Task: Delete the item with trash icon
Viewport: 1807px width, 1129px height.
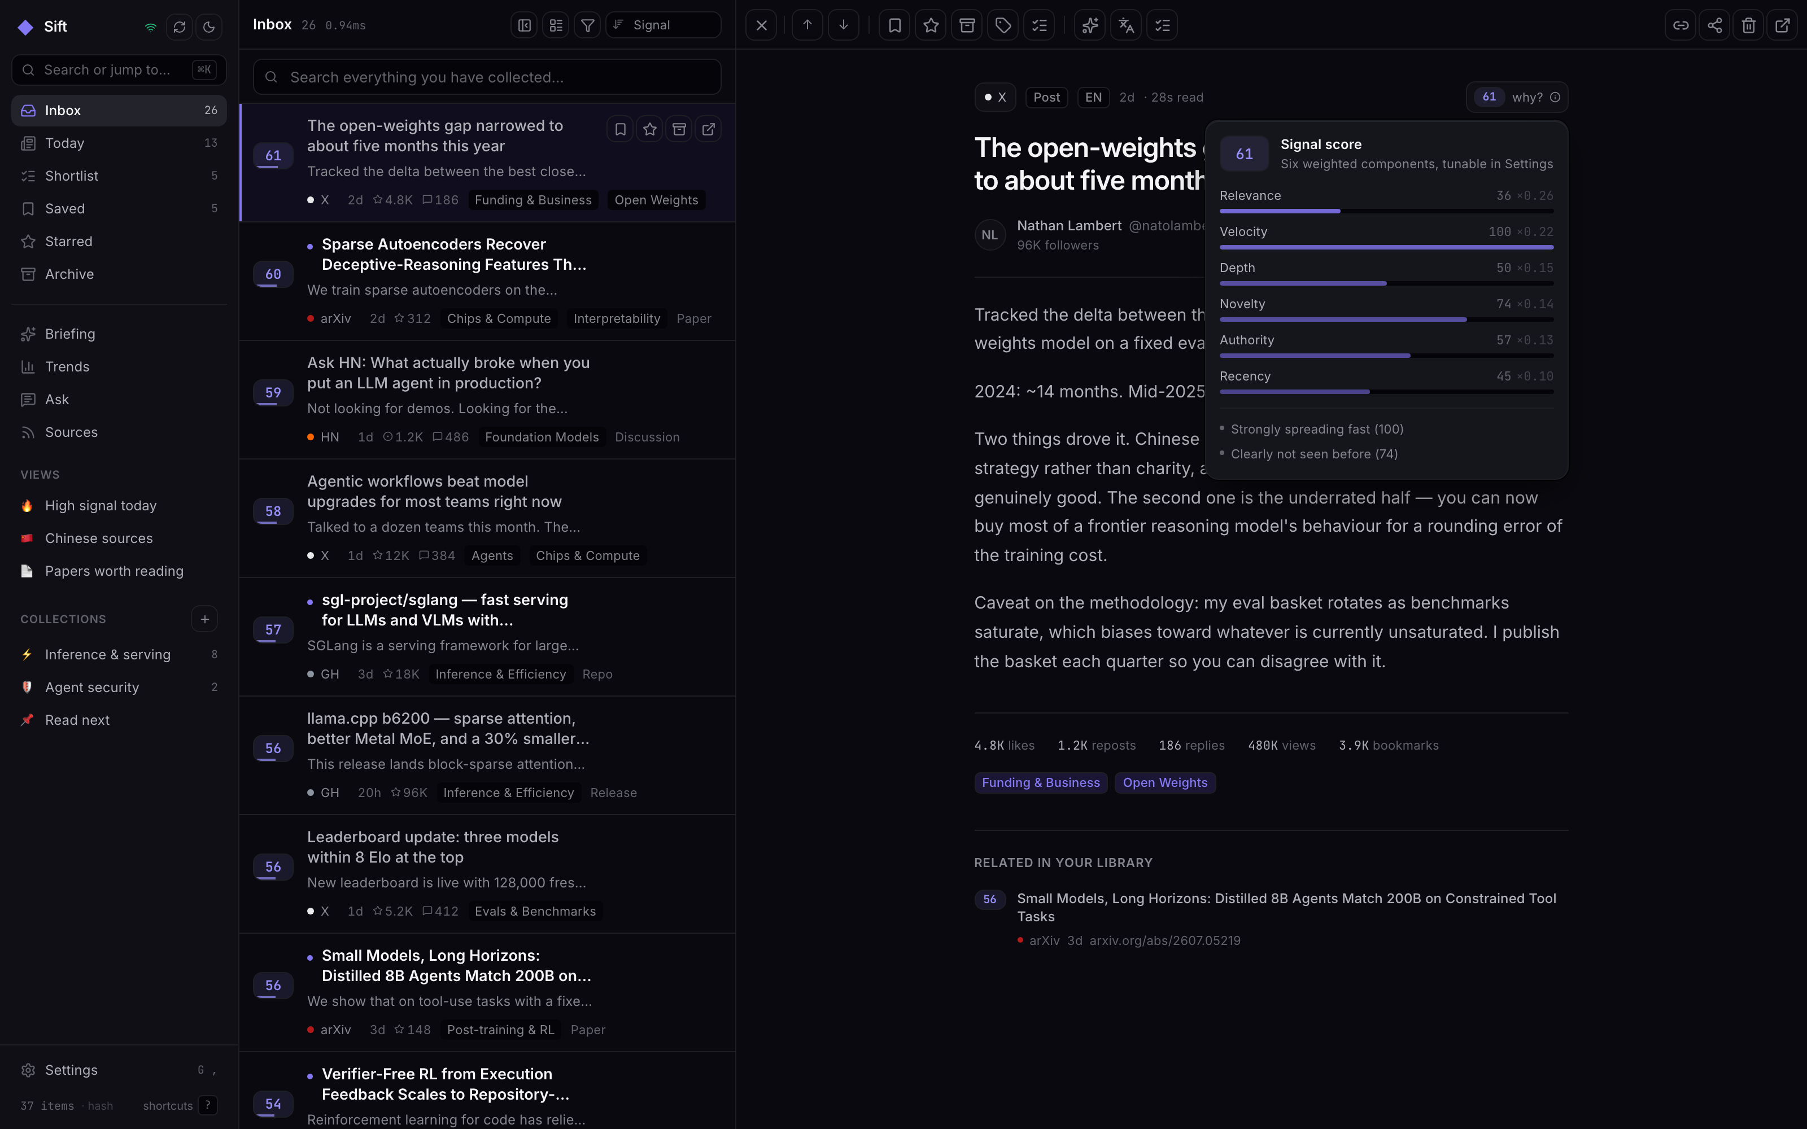Action: 1749,25
